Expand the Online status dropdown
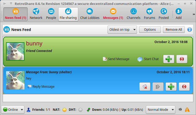Viewport: 196px width, 115px height. (x=13, y=110)
